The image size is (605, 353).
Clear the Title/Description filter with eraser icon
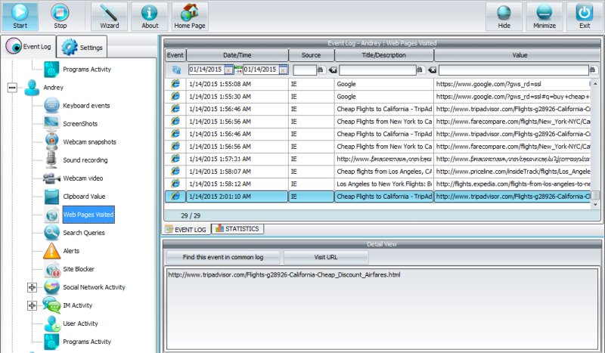point(432,70)
